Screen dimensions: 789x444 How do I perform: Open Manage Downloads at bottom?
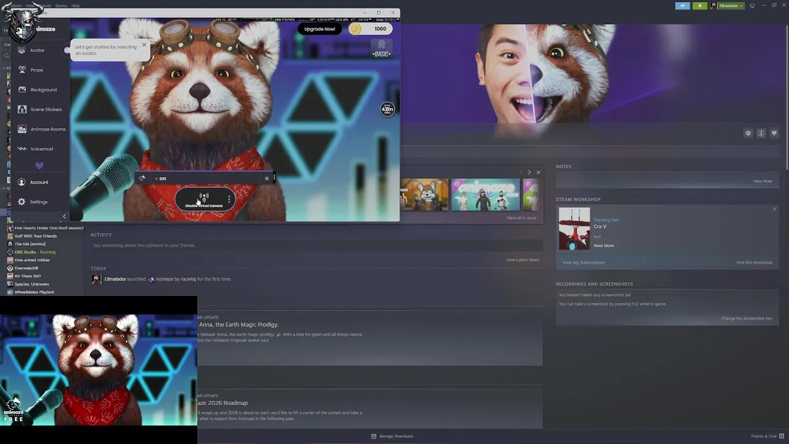coord(392,436)
